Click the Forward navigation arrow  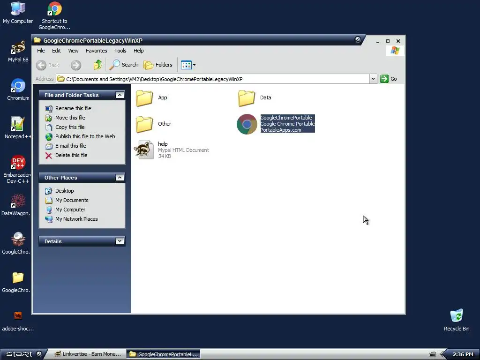click(x=76, y=65)
